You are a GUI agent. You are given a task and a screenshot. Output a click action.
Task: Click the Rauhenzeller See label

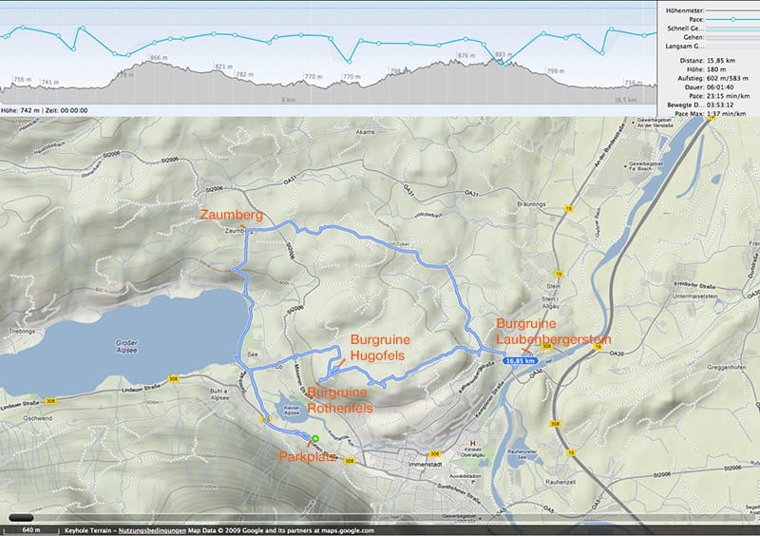tap(522, 454)
